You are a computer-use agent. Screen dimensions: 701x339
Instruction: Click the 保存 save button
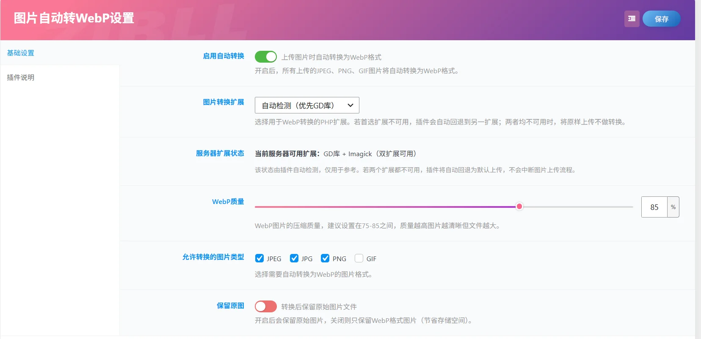(x=661, y=19)
